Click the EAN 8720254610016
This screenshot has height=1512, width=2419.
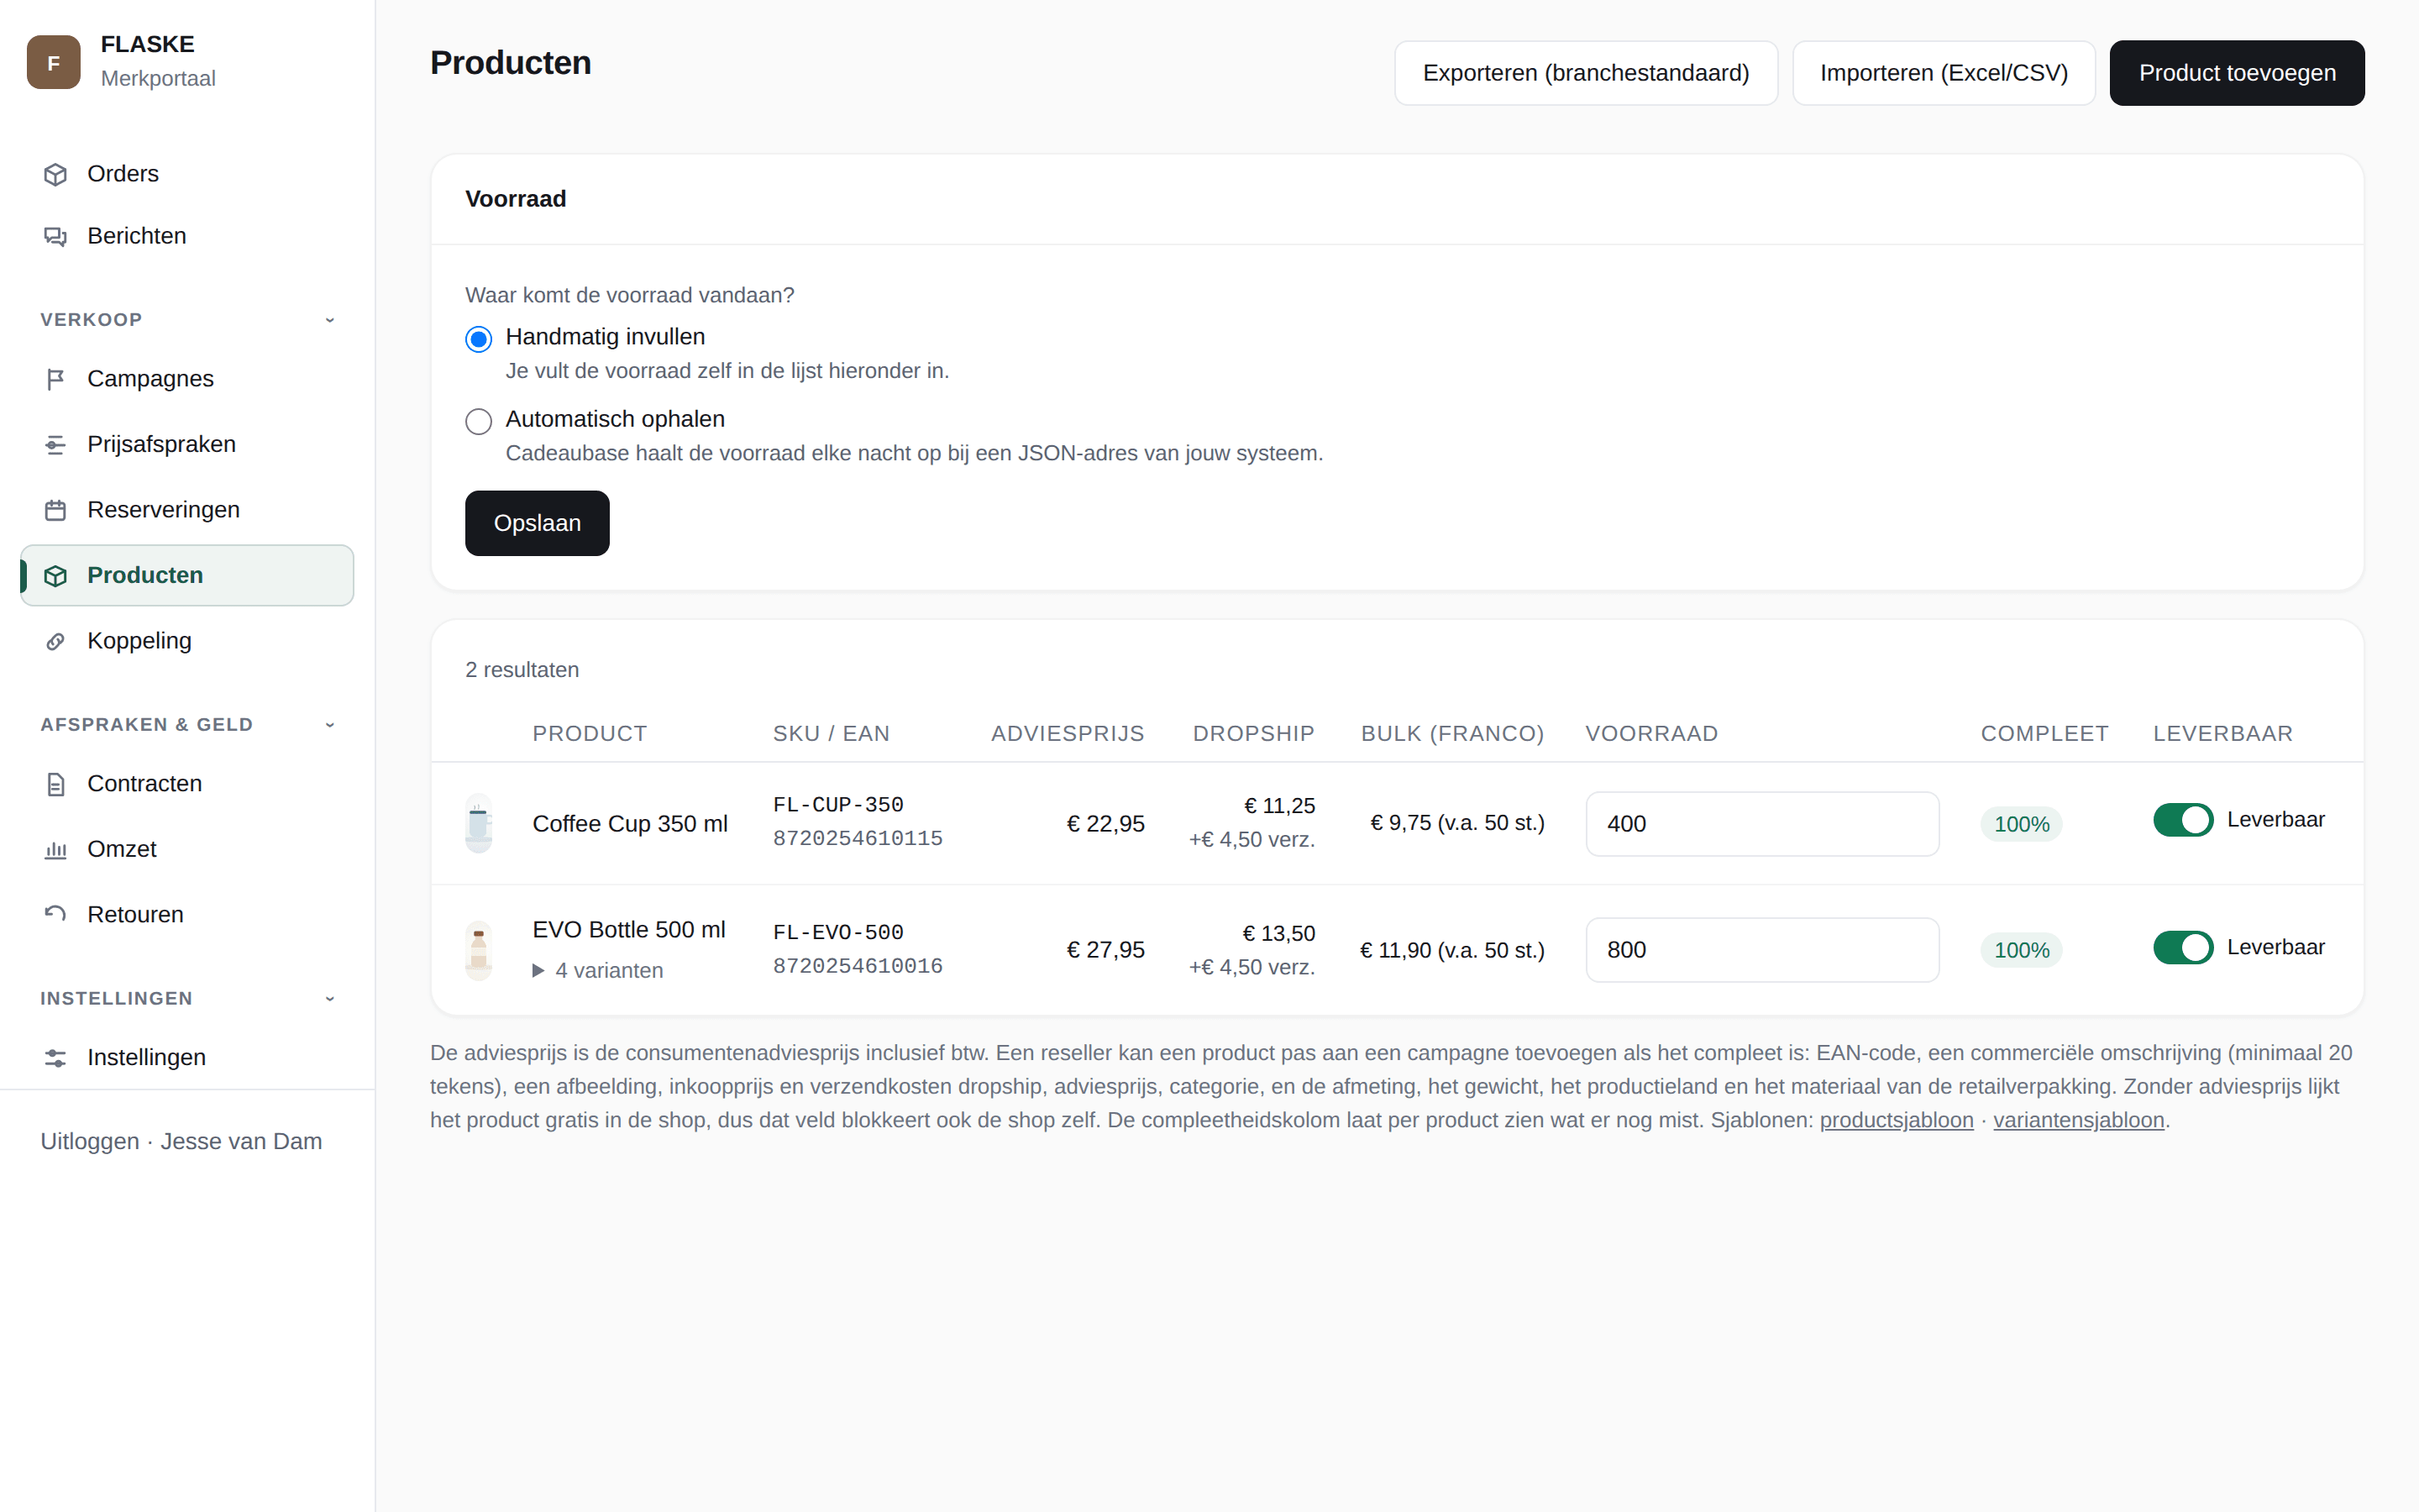[858, 966]
